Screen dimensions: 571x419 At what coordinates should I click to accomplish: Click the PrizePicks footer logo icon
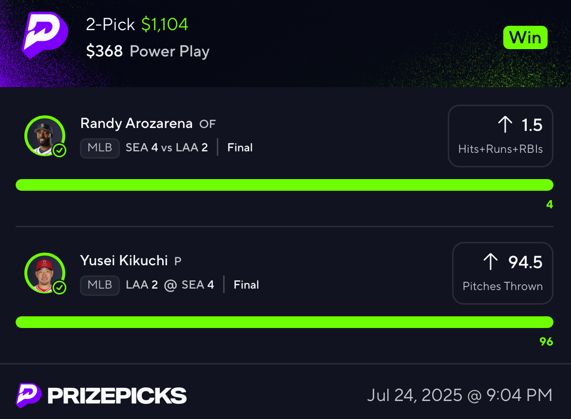point(28,395)
